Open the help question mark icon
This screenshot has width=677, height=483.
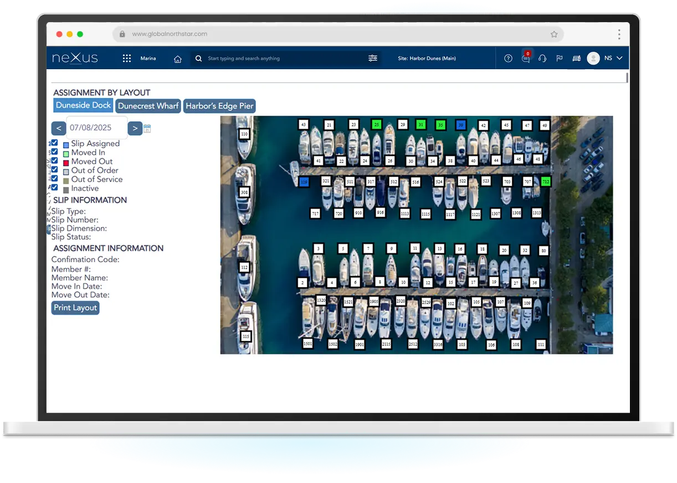tap(508, 58)
